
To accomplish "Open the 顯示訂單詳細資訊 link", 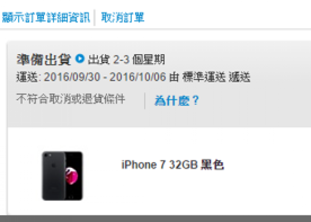I will (x=46, y=17).
